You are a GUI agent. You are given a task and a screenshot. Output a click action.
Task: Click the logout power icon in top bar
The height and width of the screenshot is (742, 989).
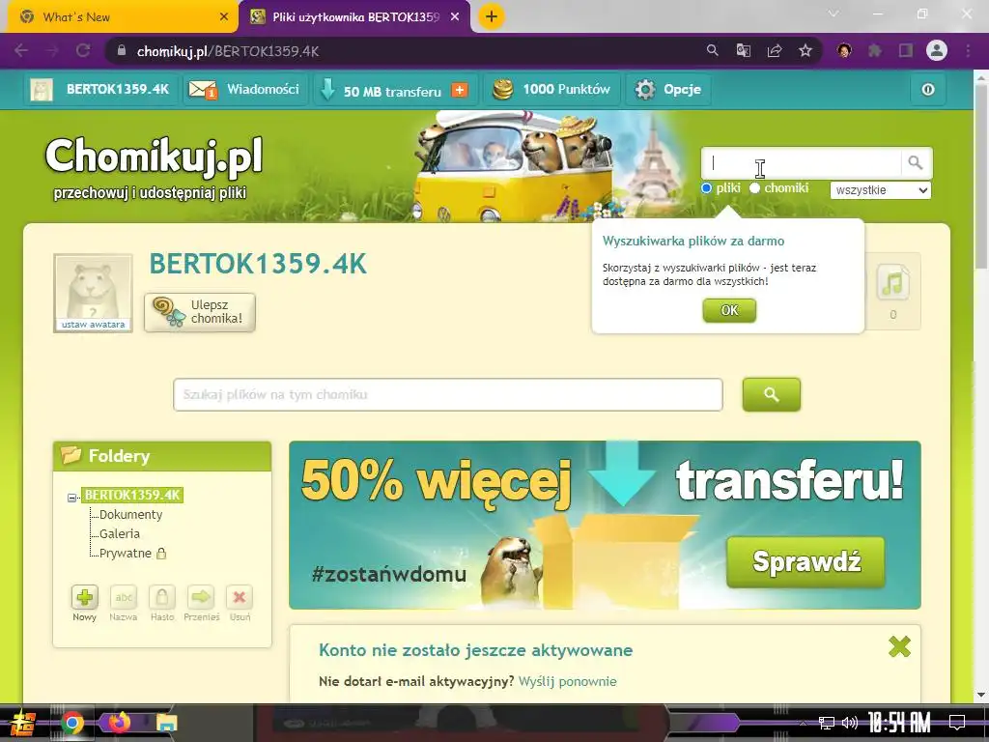pos(928,90)
